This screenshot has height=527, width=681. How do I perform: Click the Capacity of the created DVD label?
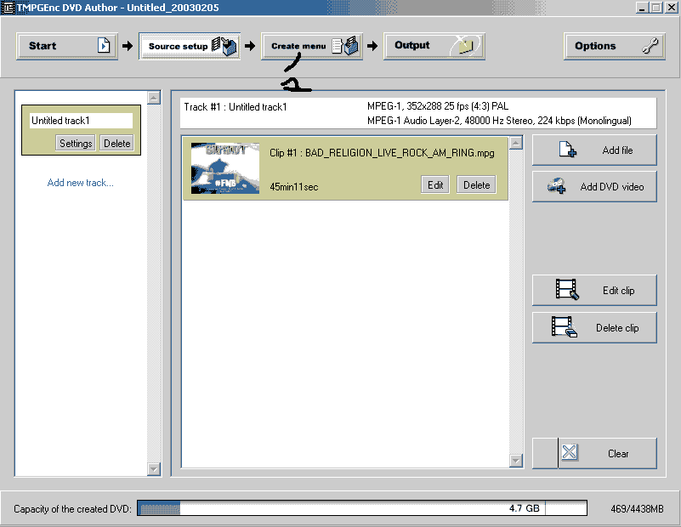coord(72,509)
